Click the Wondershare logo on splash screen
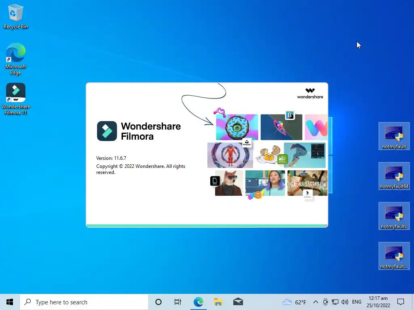 pyautogui.click(x=310, y=94)
